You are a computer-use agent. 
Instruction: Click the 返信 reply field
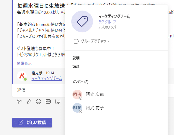tap(38, 90)
